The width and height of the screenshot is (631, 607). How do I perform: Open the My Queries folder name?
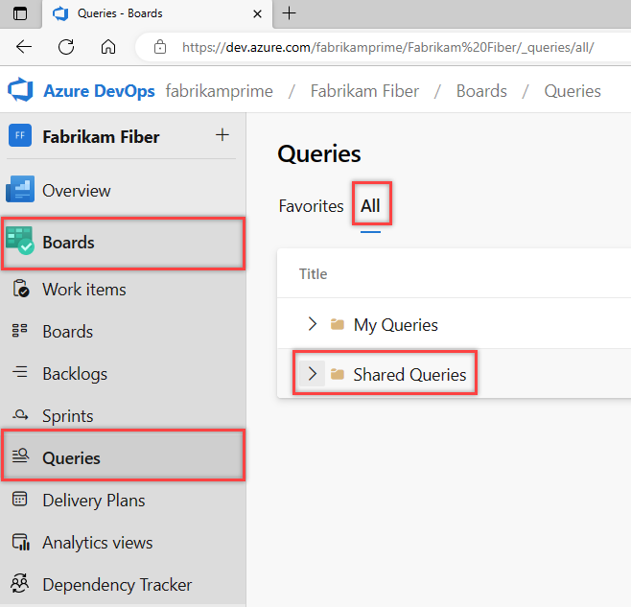[x=396, y=325]
